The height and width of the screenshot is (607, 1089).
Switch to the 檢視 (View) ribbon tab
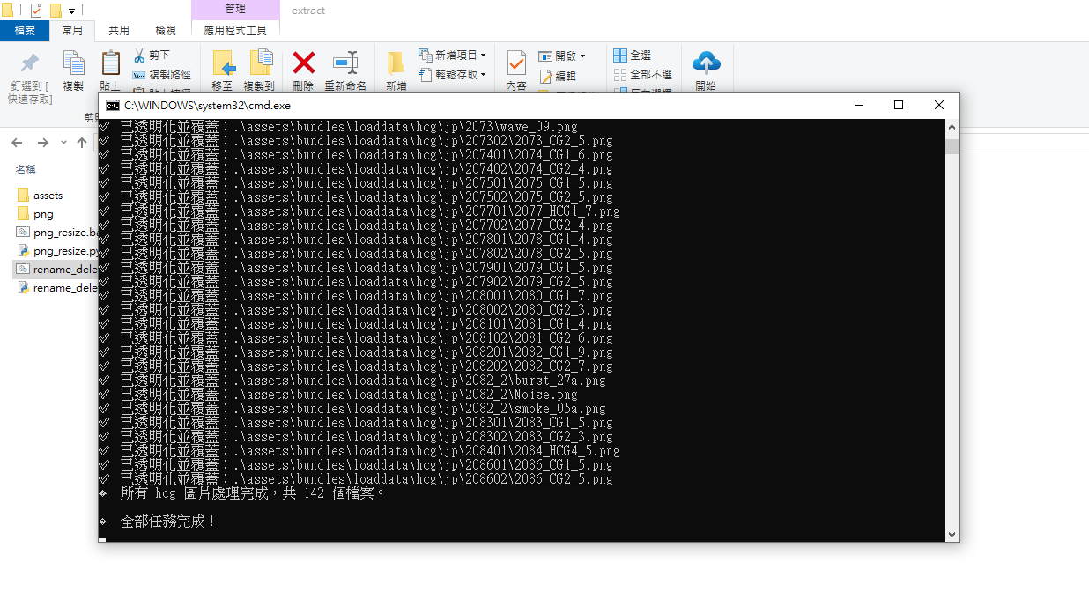[x=166, y=30]
